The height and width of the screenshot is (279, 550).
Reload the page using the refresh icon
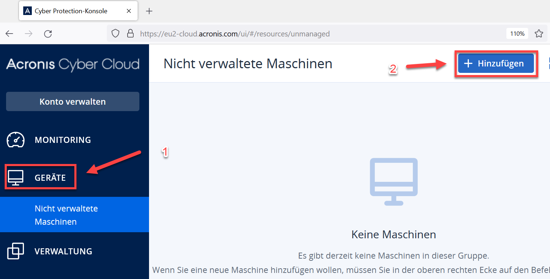(48, 34)
